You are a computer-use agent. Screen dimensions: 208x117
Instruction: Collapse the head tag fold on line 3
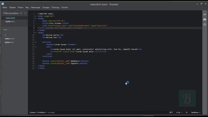tap(36, 19)
